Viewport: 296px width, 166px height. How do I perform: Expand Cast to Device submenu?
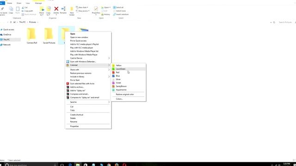[88, 58]
